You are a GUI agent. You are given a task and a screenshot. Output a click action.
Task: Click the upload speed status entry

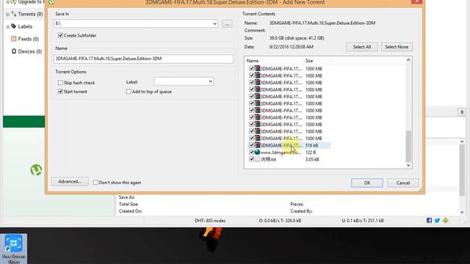362,221
